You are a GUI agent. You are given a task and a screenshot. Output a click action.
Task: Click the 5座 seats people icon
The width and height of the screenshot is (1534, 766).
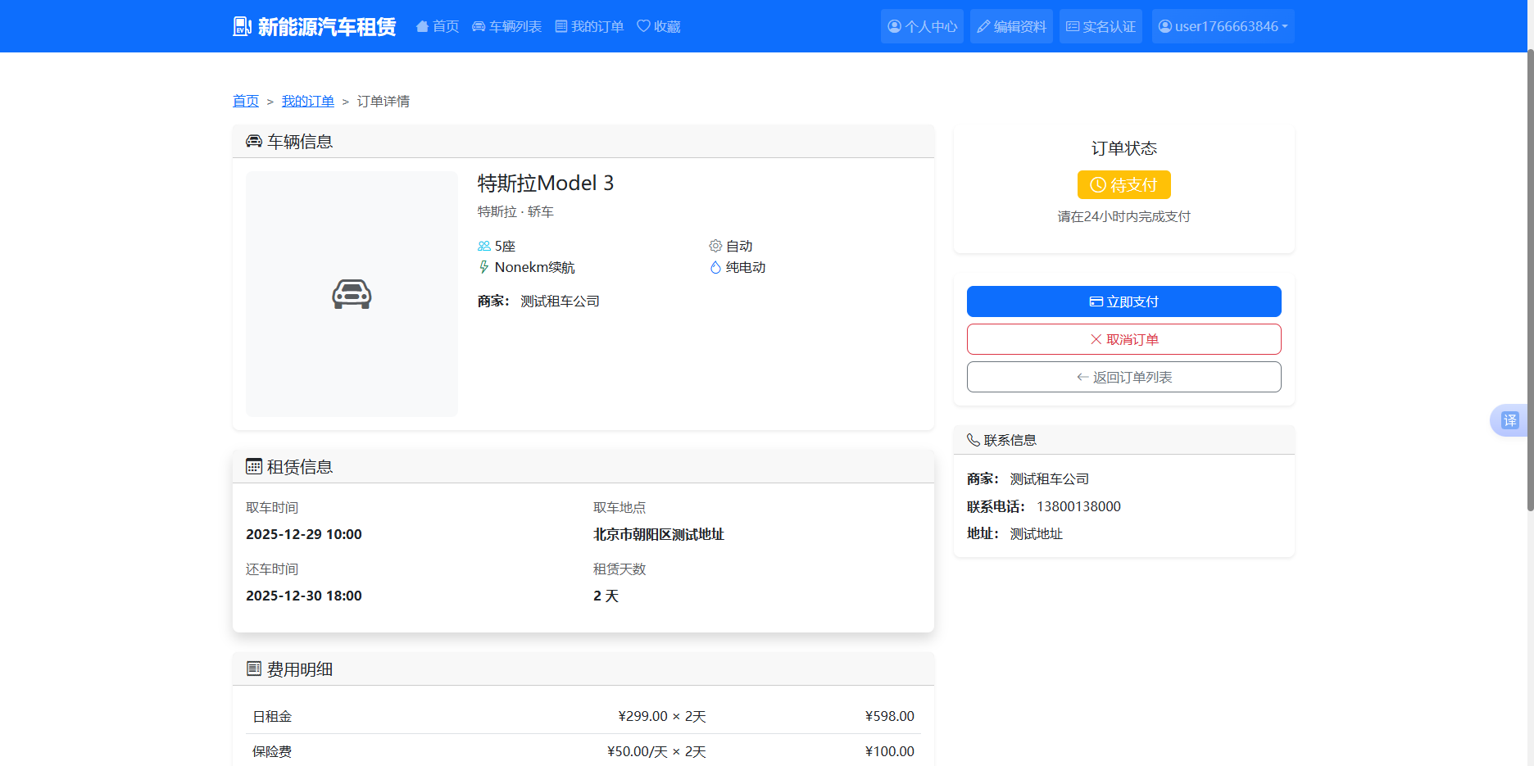coord(484,246)
